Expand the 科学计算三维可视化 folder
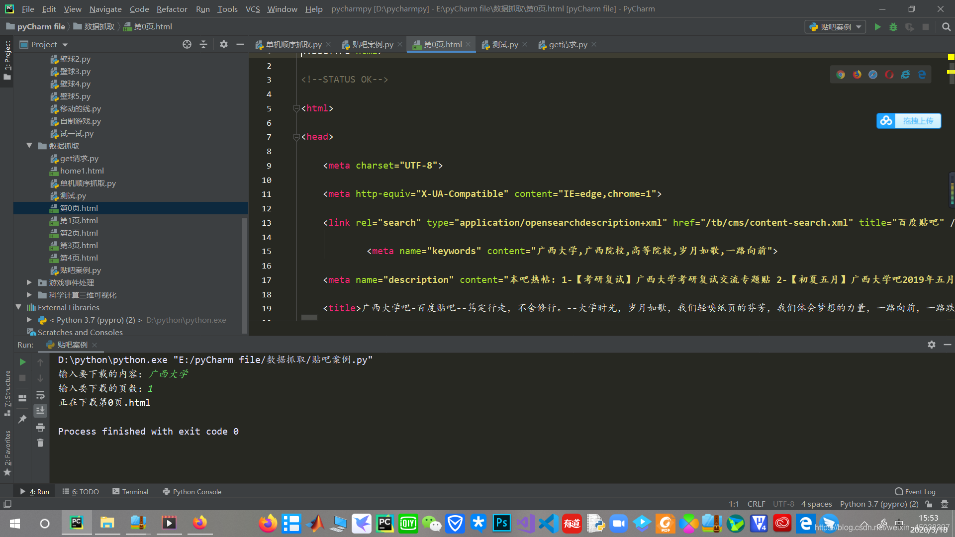The image size is (955, 537). (29, 295)
